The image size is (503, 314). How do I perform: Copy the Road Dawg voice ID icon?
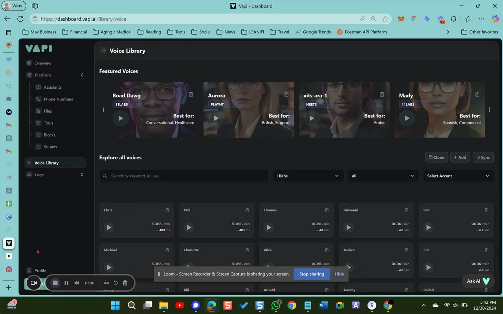(191, 95)
